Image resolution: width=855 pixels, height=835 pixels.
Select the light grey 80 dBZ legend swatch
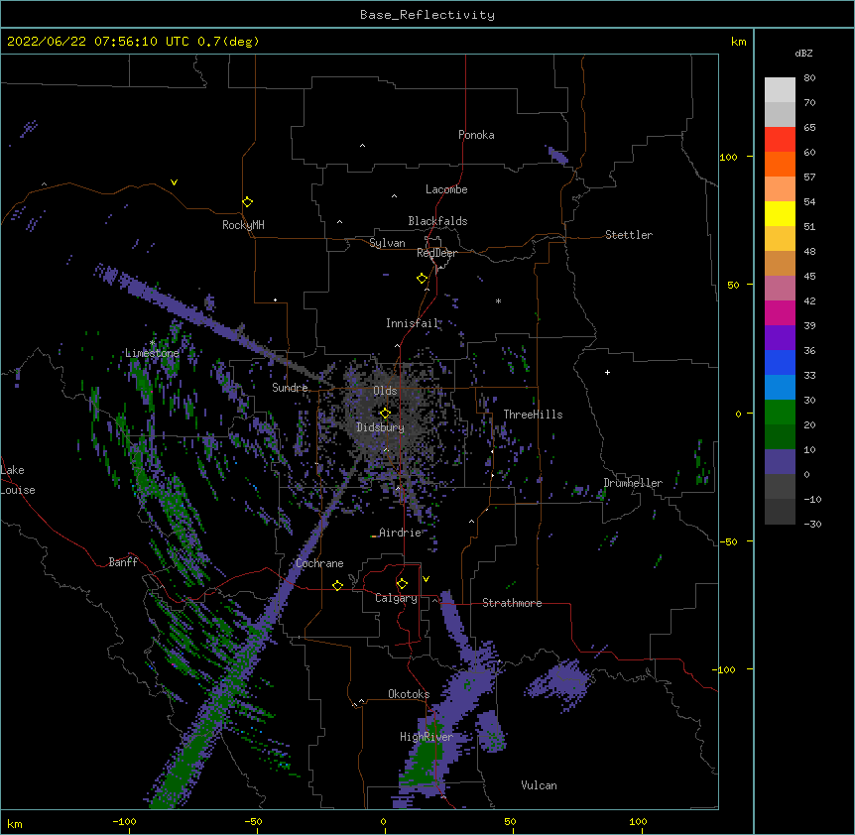(780, 89)
